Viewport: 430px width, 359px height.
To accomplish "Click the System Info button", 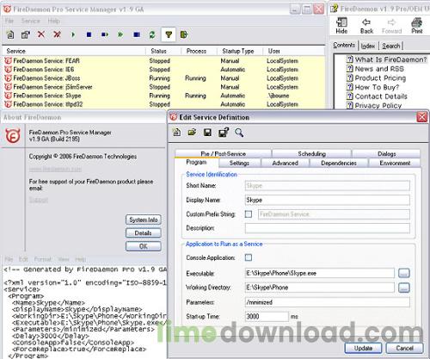I will (144, 220).
